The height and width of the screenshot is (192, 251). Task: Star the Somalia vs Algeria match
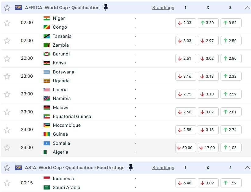[x=7, y=148]
